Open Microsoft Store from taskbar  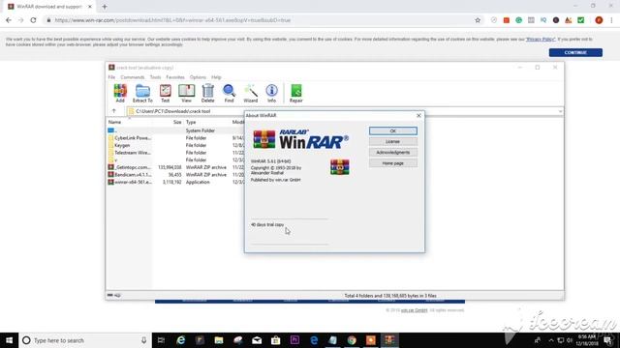[x=275, y=340]
